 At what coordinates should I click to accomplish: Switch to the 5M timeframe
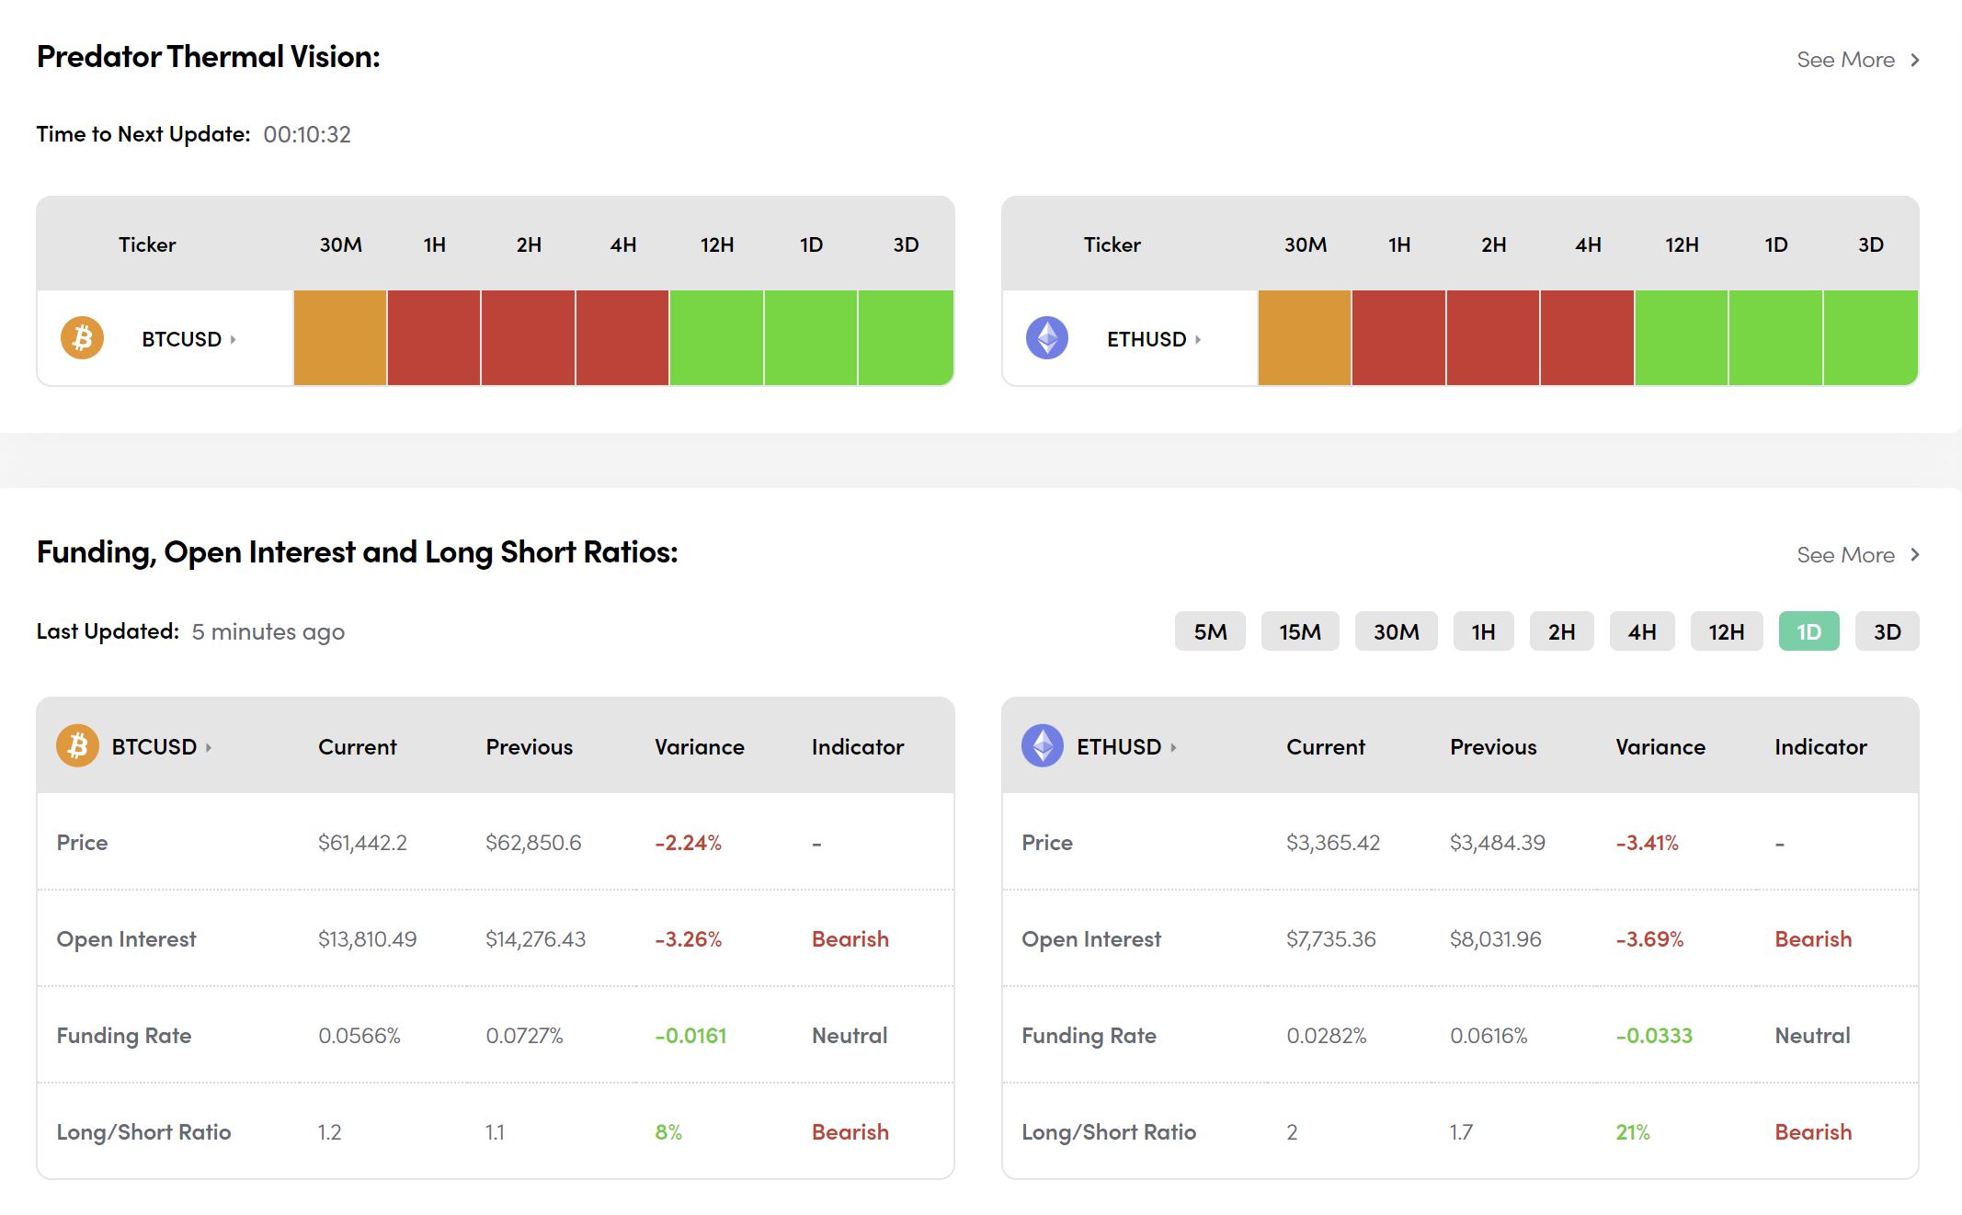pyautogui.click(x=1210, y=631)
